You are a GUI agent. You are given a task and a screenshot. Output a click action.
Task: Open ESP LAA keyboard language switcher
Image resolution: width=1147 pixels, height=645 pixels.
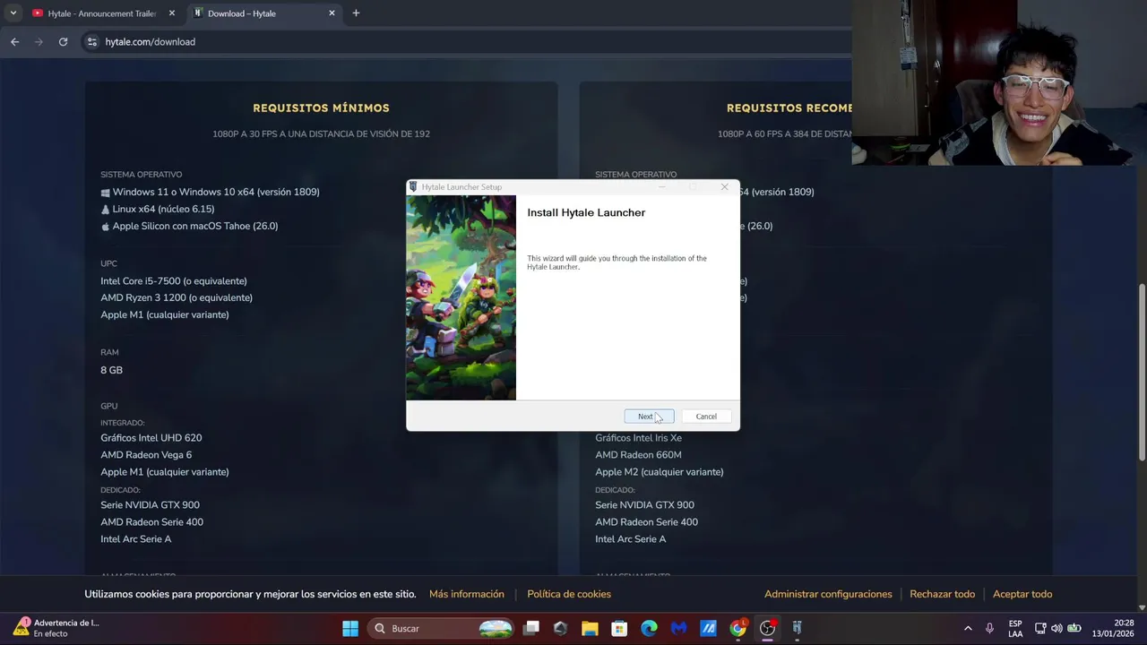pyautogui.click(x=1015, y=628)
